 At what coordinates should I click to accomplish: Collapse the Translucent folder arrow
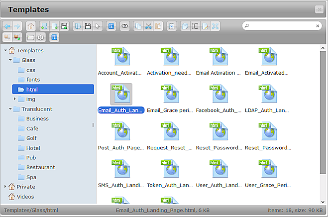click(x=10, y=109)
